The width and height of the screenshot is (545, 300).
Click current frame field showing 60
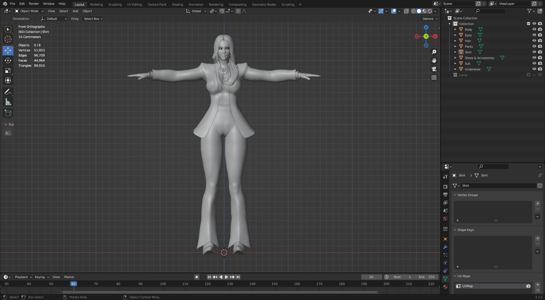[372, 277]
